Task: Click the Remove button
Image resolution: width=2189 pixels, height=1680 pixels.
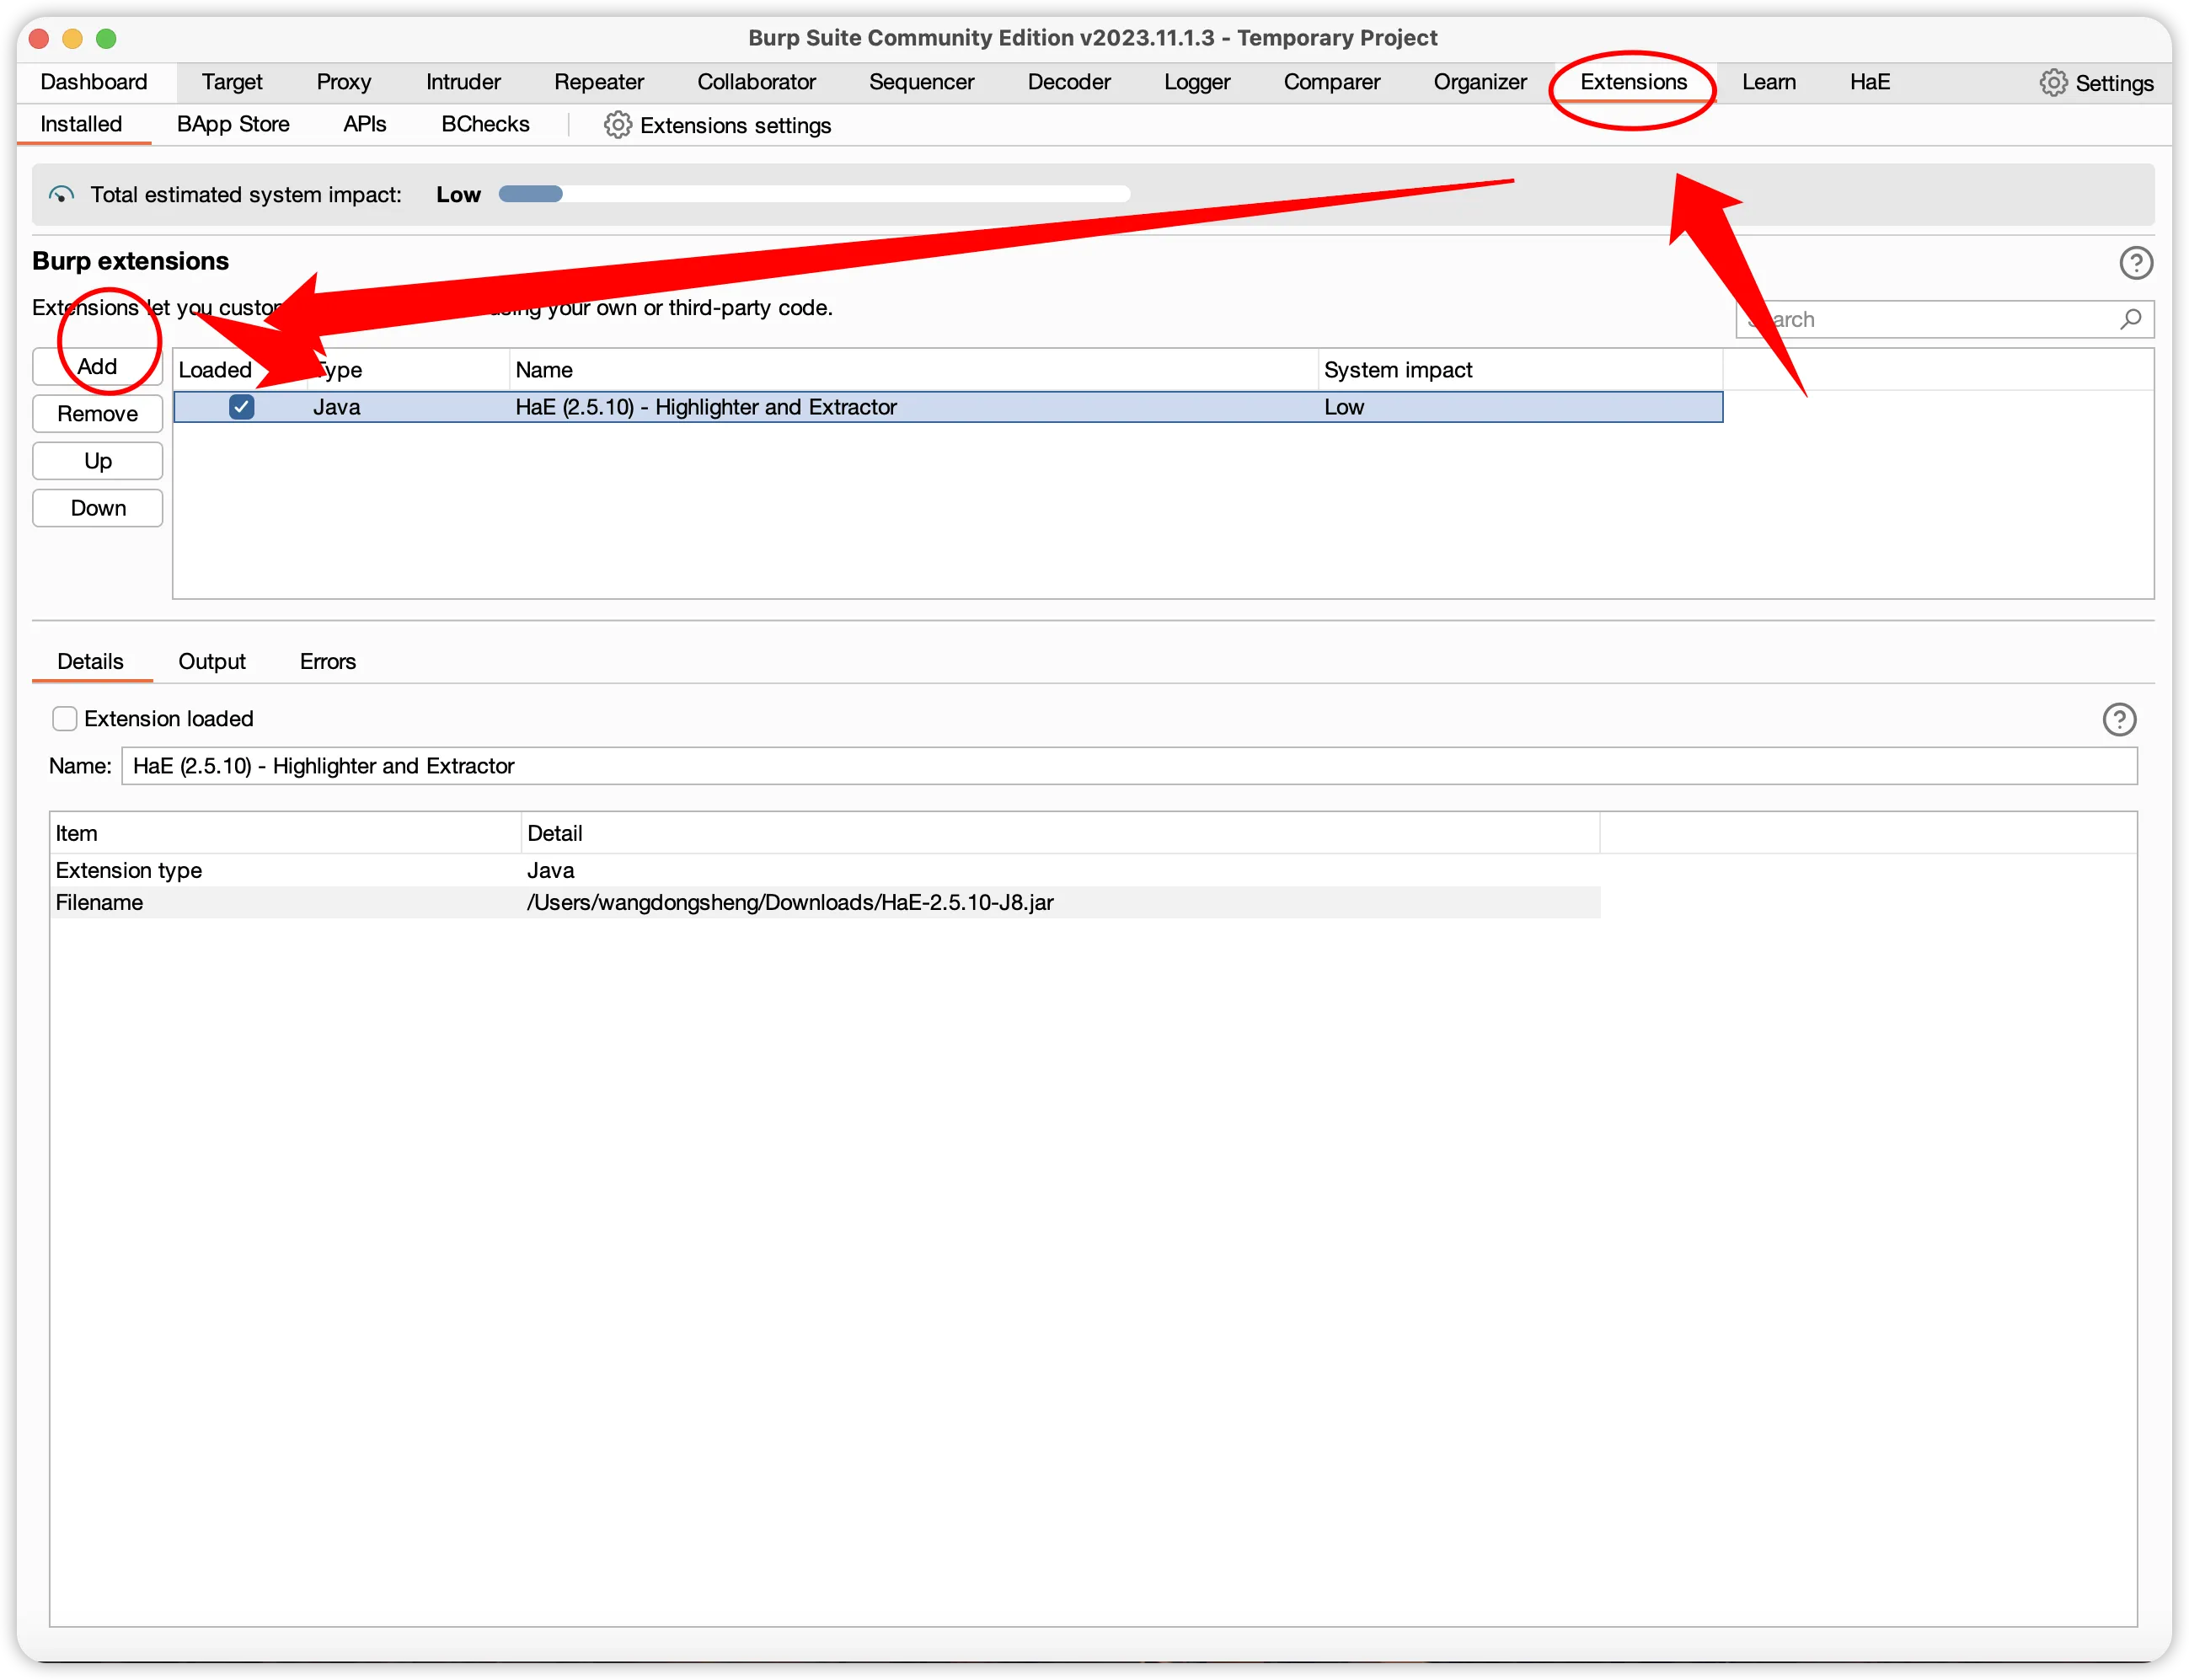Action: (x=97, y=413)
